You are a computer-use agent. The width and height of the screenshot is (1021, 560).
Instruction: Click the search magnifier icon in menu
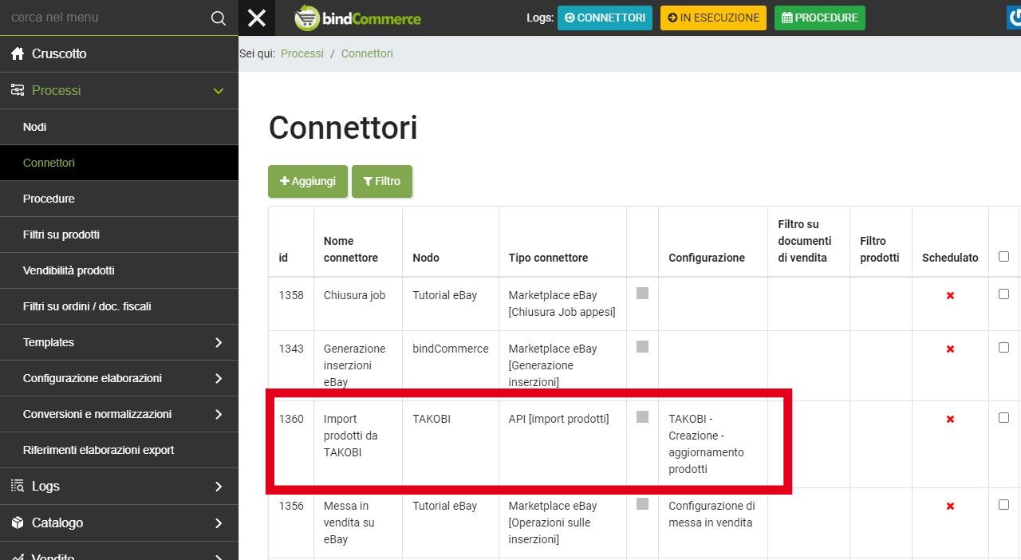[218, 18]
